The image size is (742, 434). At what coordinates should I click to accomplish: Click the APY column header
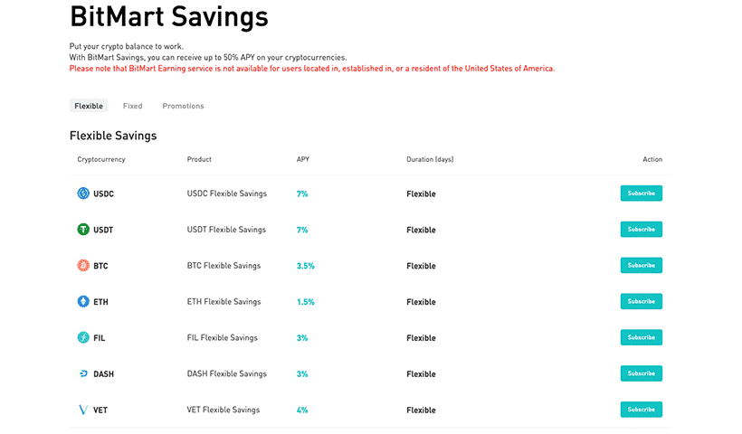[303, 159]
